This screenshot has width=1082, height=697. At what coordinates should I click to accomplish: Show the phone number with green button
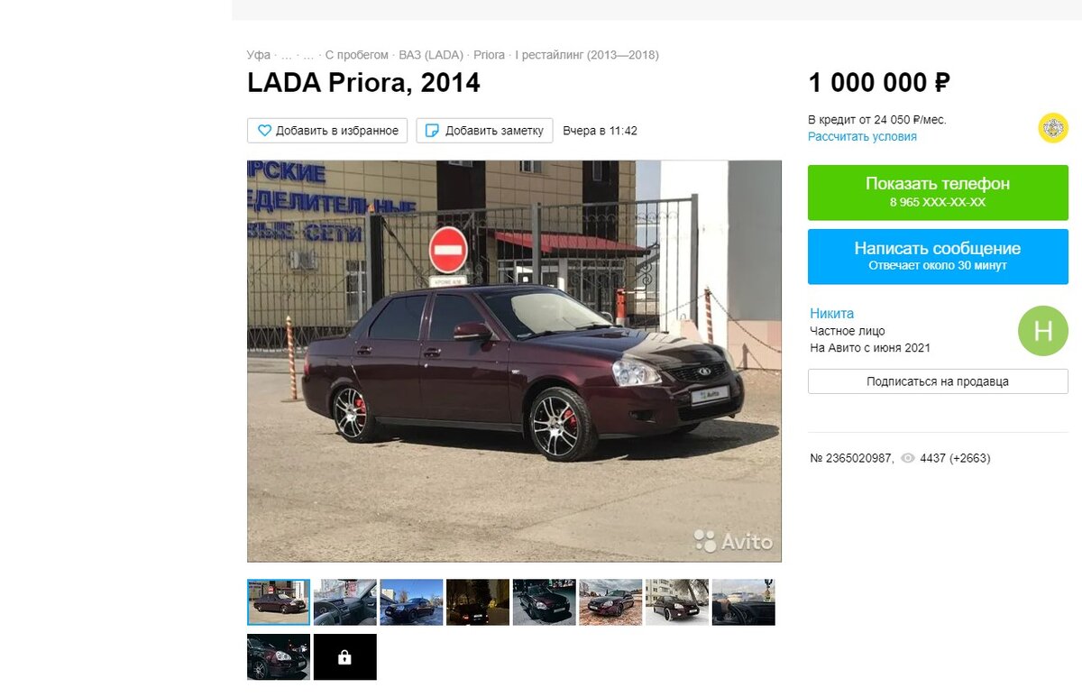pos(938,193)
